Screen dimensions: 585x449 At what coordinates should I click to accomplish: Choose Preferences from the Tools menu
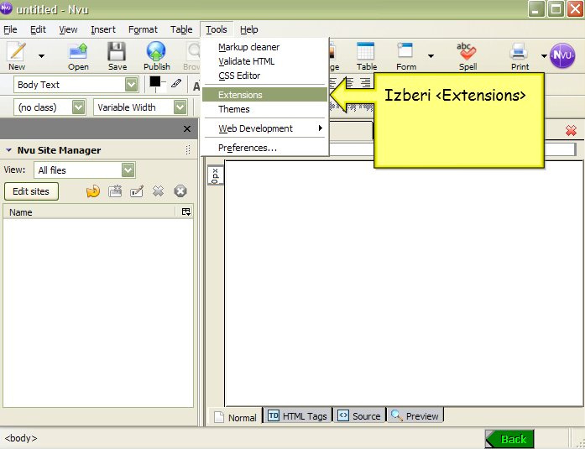click(248, 148)
